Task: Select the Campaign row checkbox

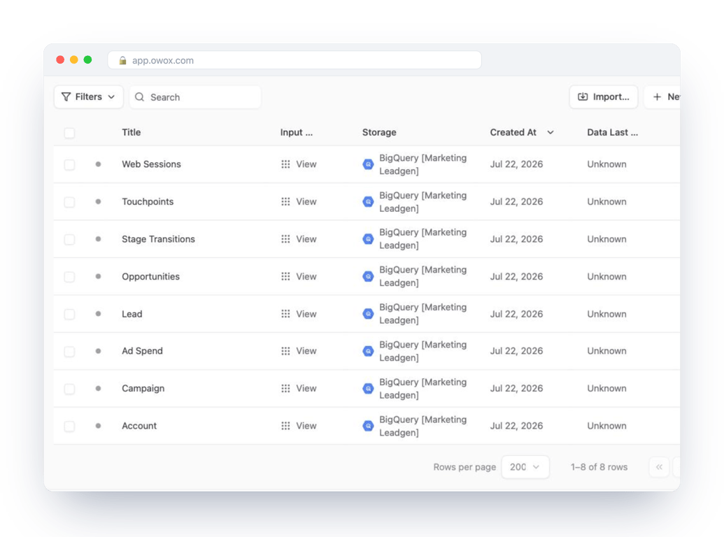Action: coord(69,389)
